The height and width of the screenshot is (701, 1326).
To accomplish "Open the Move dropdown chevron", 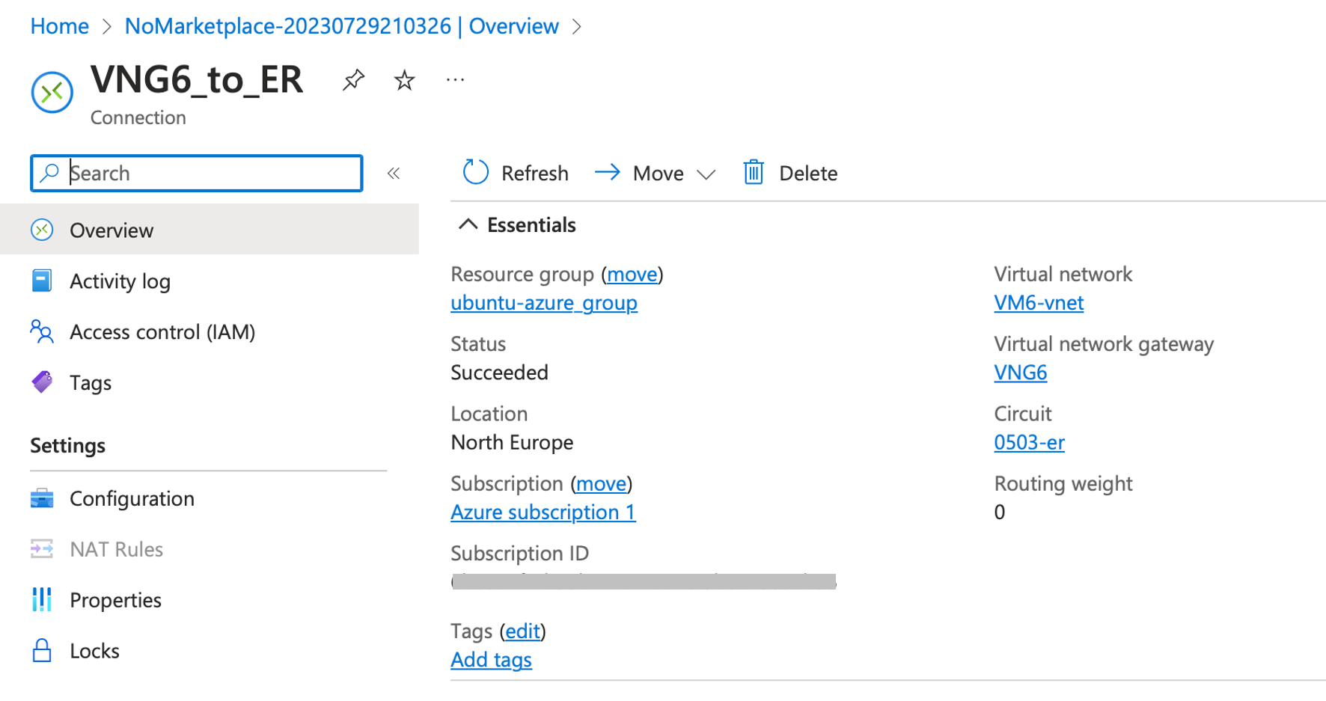I will coord(706,174).
